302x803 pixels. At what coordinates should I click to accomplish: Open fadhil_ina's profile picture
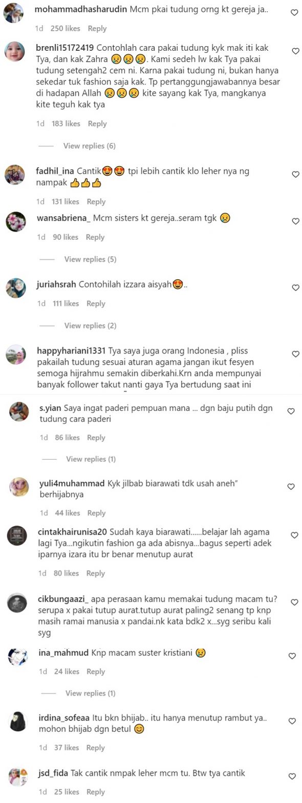tap(15, 175)
